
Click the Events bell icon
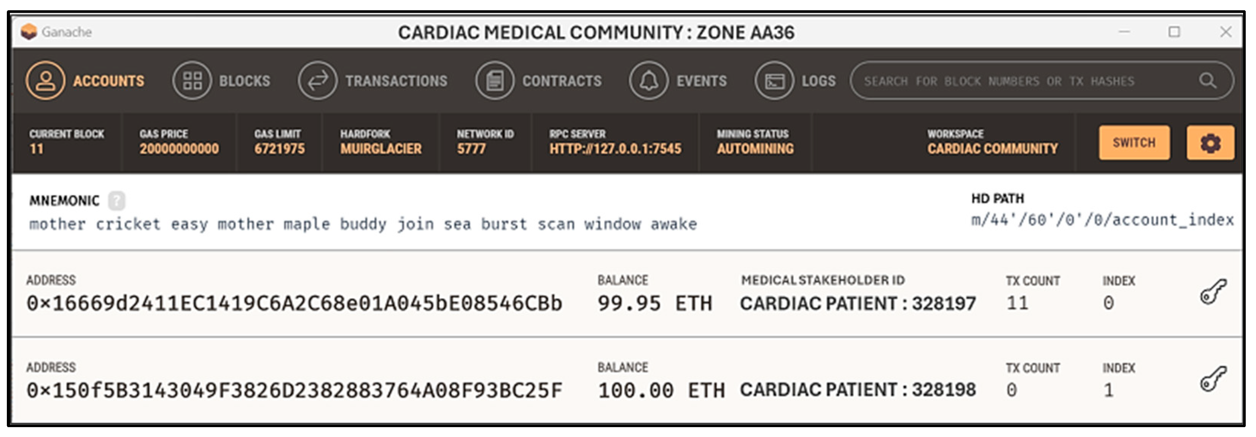pyautogui.click(x=648, y=80)
